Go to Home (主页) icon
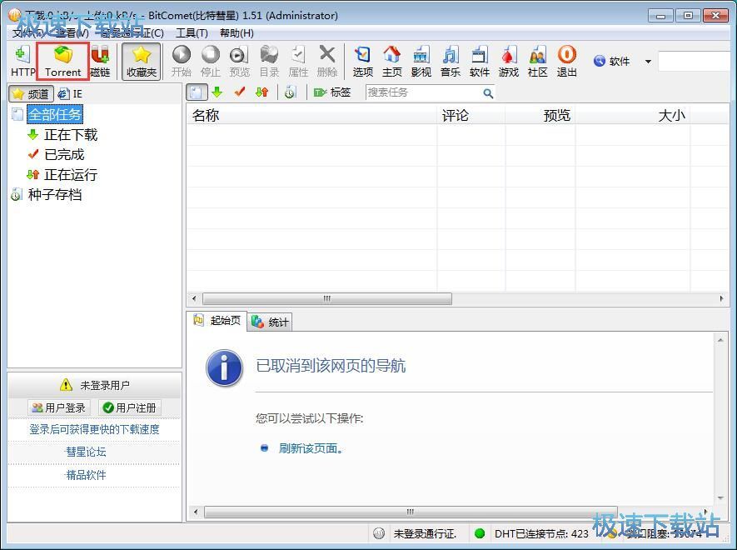Screen dimensions: 737x550 pyautogui.click(x=392, y=61)
